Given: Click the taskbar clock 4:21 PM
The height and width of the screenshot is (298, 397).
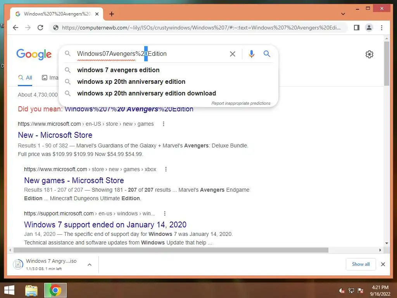Looking at the screenshot, I should tap(380, 290).
